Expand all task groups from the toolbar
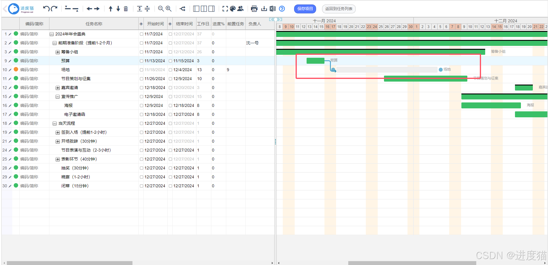 (x=140, y=9)
